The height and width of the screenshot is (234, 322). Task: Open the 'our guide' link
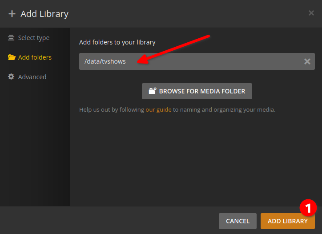[x=158, y=110]
